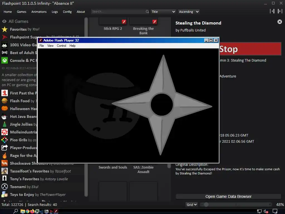
Task: Close the Stealing the Diamond details panel
Action: pos(279,22)
